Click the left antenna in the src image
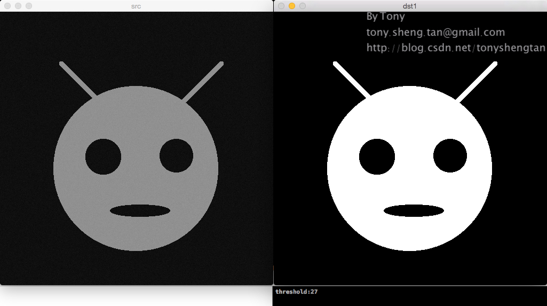The height and width of the screenshot is (306, 547). pyautogui.click(x=78, y=81)
